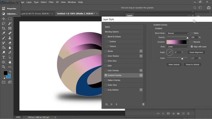Select the Eyedropper tool
The width and height of the screenshot is (212, 119).
click(x=4, y=33)
